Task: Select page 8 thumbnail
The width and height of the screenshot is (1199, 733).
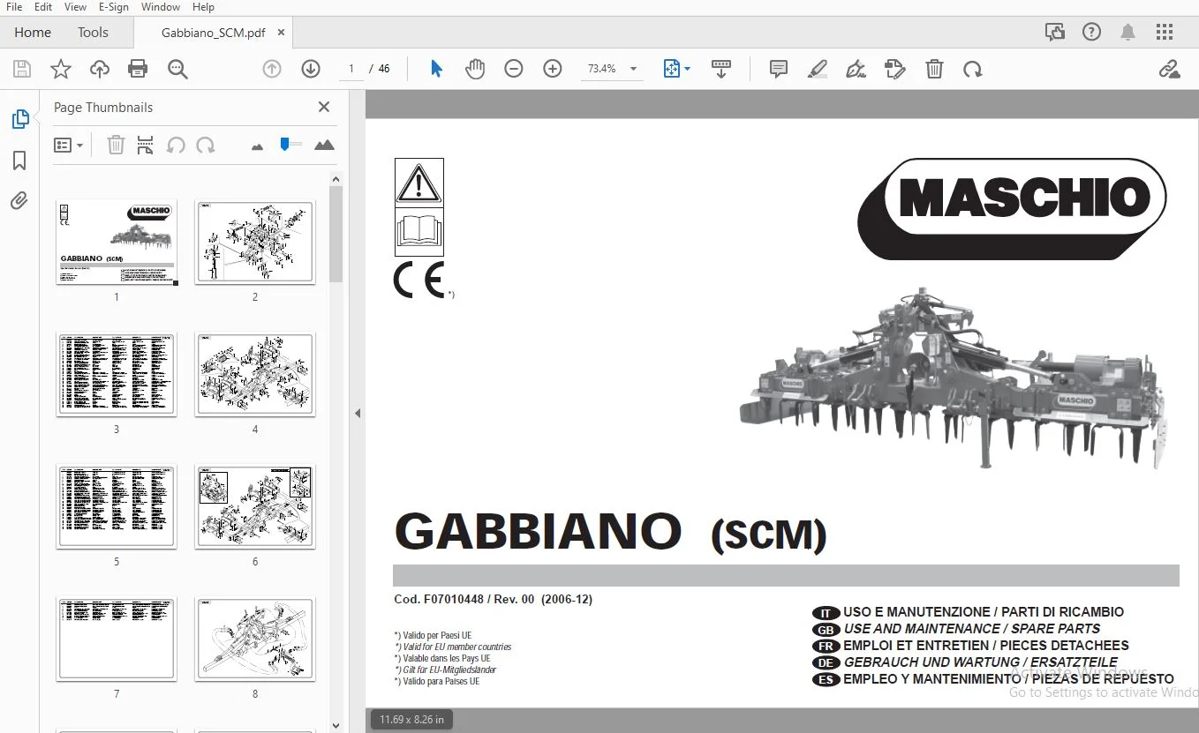Action: pos(255,639)
